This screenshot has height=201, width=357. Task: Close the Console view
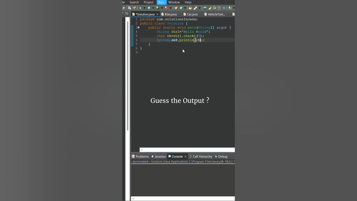[185, 157]
